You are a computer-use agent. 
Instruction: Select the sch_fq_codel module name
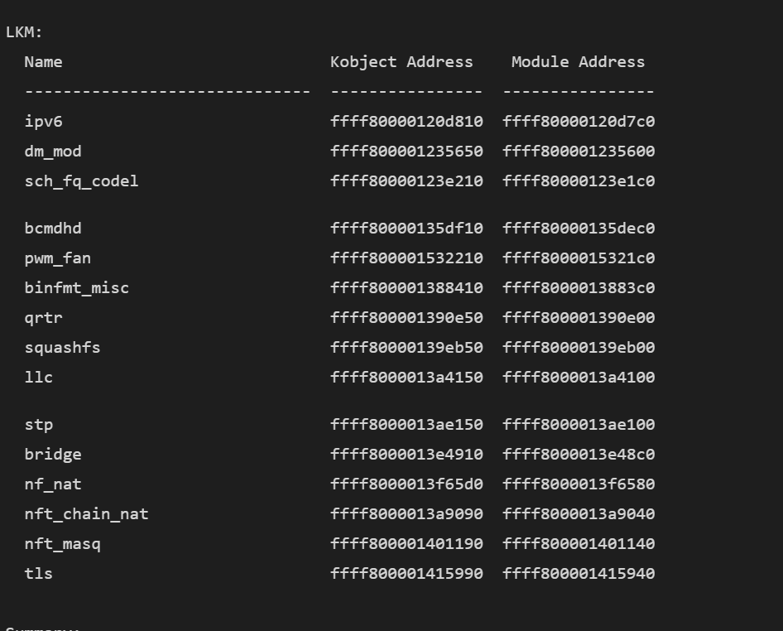[x=81, y=181]
